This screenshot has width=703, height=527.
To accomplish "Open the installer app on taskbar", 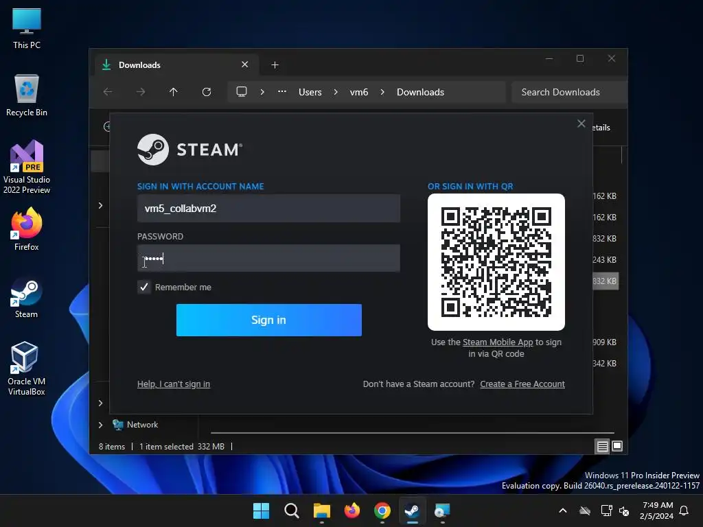I will pyautogui.click(x=442, y=511).
